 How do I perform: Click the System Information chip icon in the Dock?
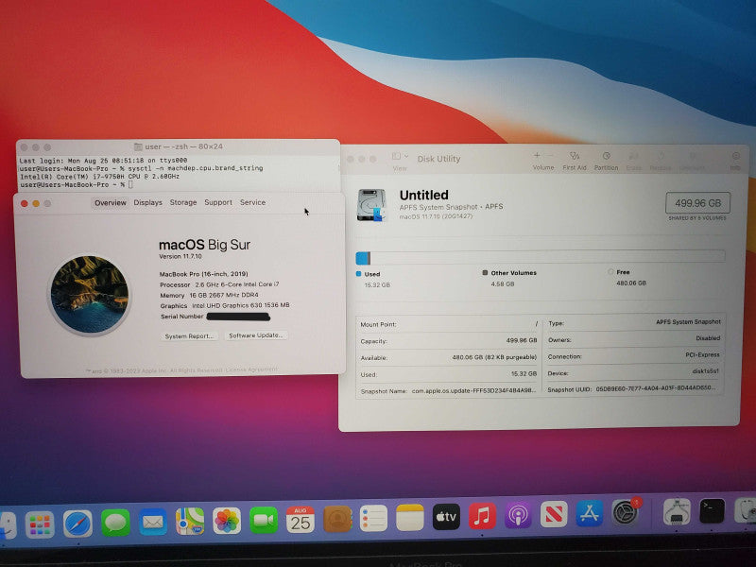tap(677, 511)
